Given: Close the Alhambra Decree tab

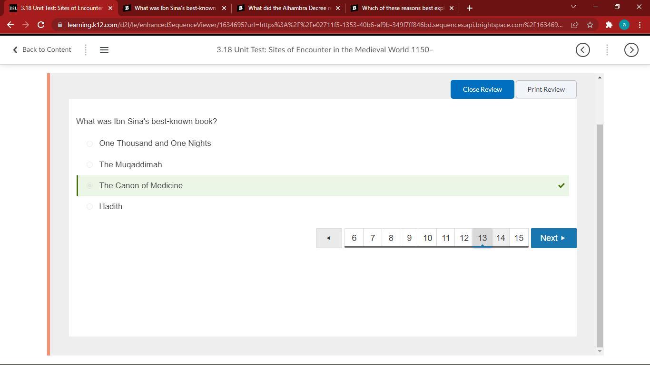Looking at the screenshot, I should pyautogui.click(x=338, y=8).
